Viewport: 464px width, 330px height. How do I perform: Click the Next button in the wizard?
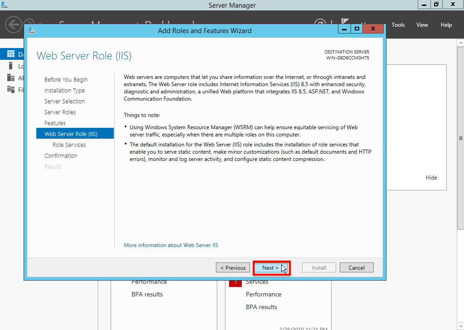(271, 267)
